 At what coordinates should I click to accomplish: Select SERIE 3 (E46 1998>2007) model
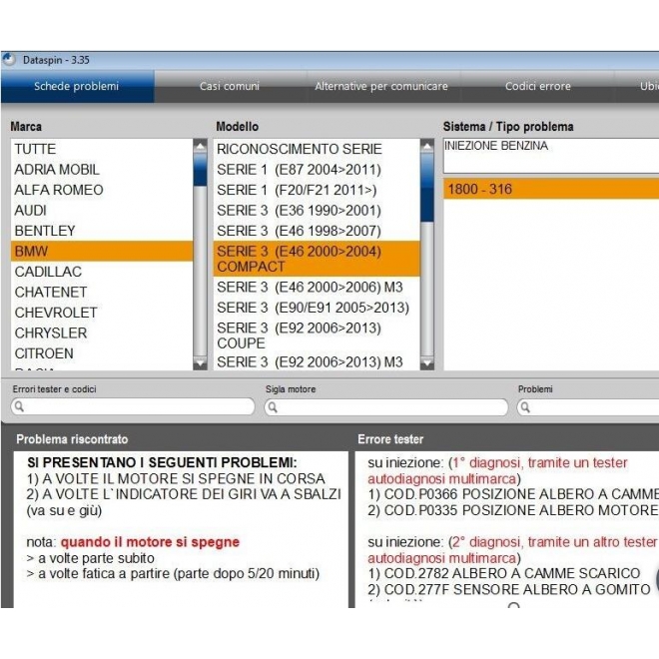tap(317, 231)
